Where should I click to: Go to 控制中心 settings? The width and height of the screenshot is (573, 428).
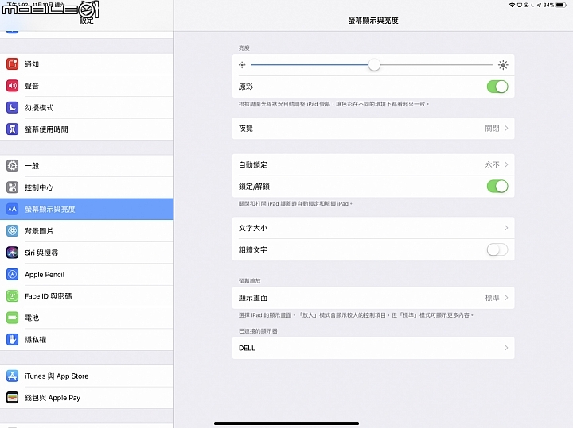87,187
